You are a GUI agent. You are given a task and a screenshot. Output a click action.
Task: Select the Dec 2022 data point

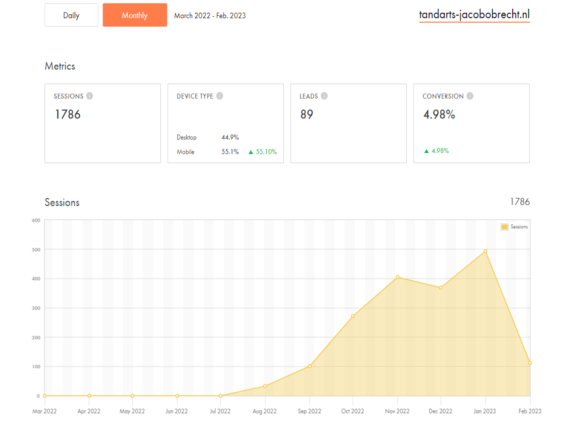tap(441, 288)
